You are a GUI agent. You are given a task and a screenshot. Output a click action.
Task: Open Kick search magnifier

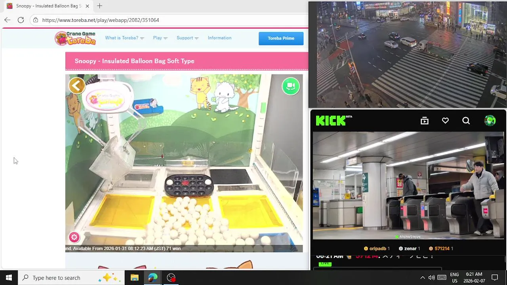(466, 121)
